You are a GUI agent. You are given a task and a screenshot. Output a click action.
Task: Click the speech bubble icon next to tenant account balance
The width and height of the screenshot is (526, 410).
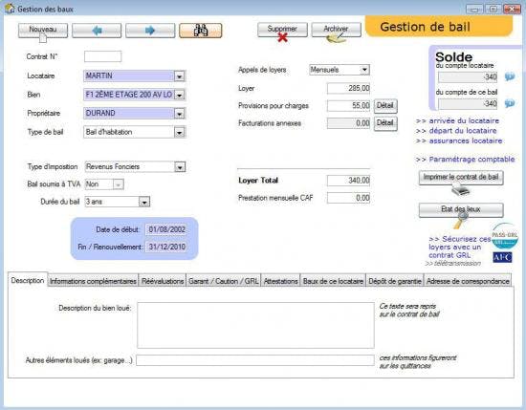coord(510,76)
